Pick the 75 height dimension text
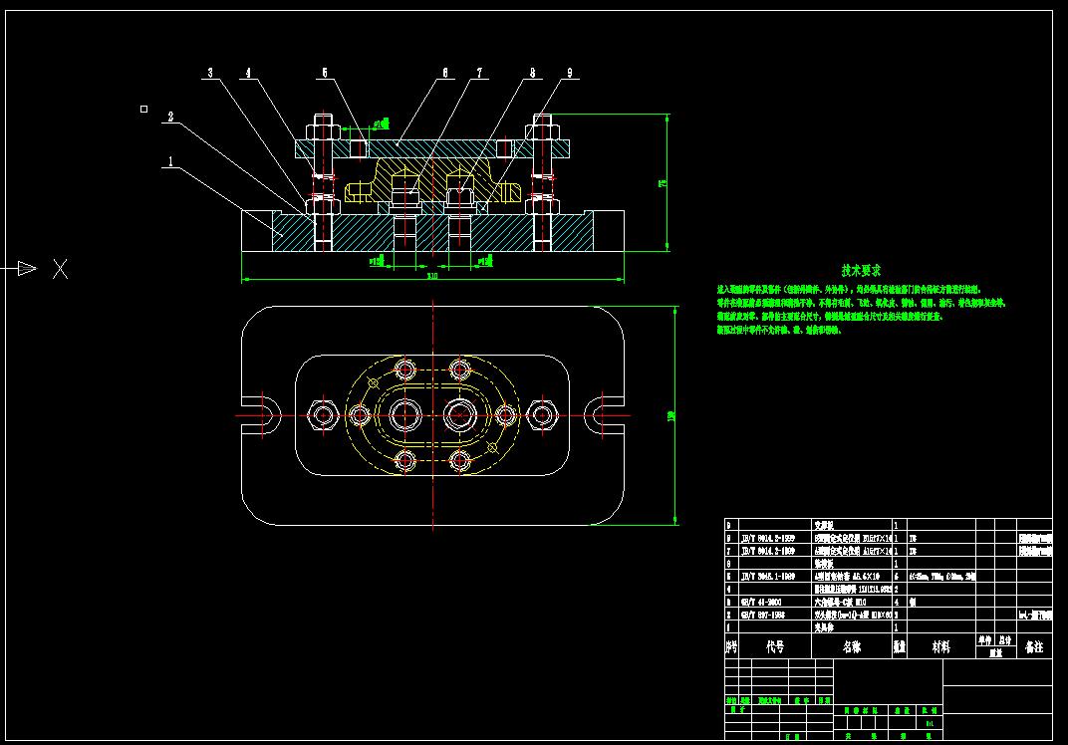This screenshot has width=1068, height=745. (x=664, y=183)
